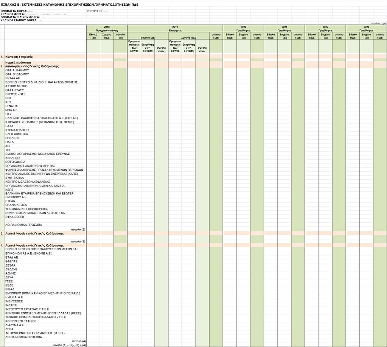Click the ΟΑΣΑ-ΣΤΑΣΥ row label

coord(14,90)
